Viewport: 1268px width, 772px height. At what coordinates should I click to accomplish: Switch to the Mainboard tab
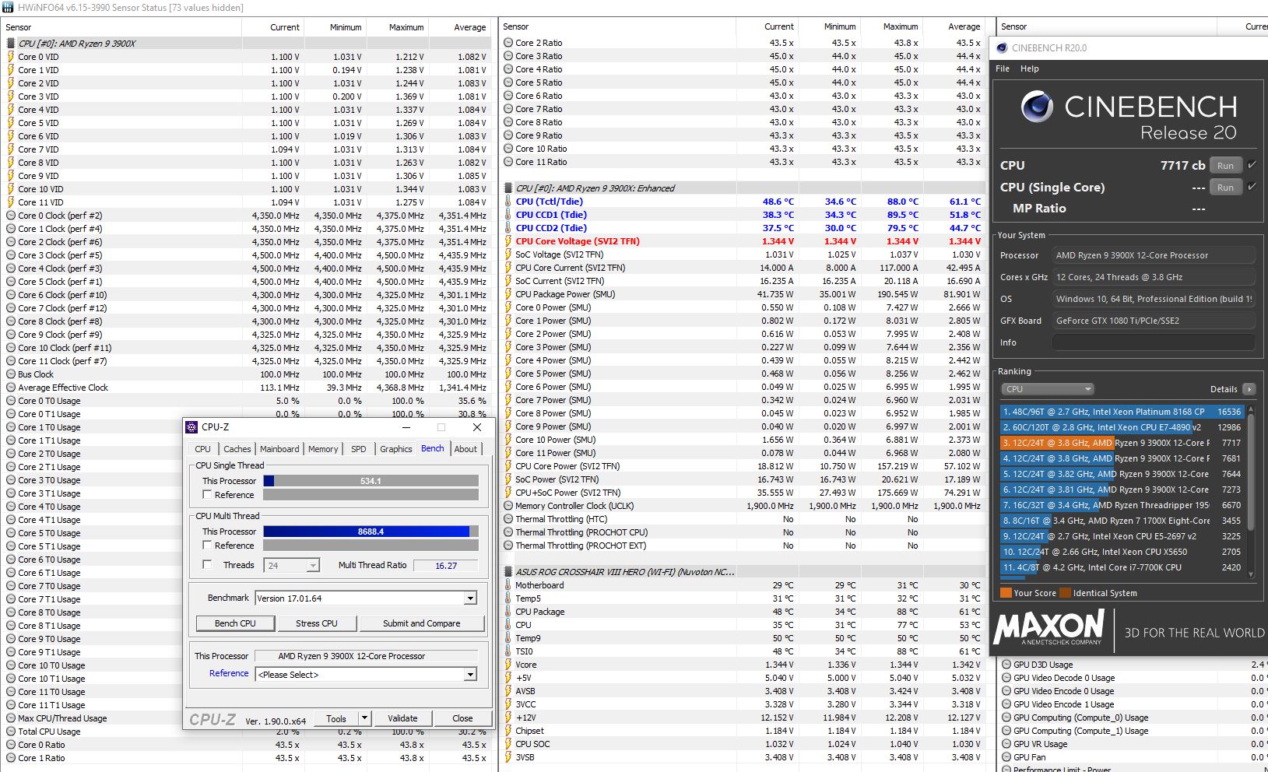279,449
